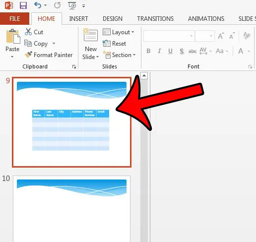Viewport: 256px width, 242px height.
Task: Open the FILE tab
Action: pos(14,18)
